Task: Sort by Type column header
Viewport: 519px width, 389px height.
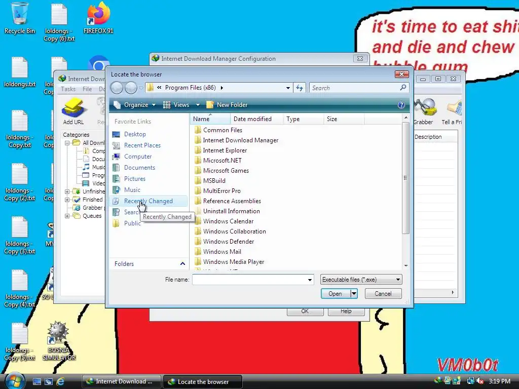Action: pos(303,119)
